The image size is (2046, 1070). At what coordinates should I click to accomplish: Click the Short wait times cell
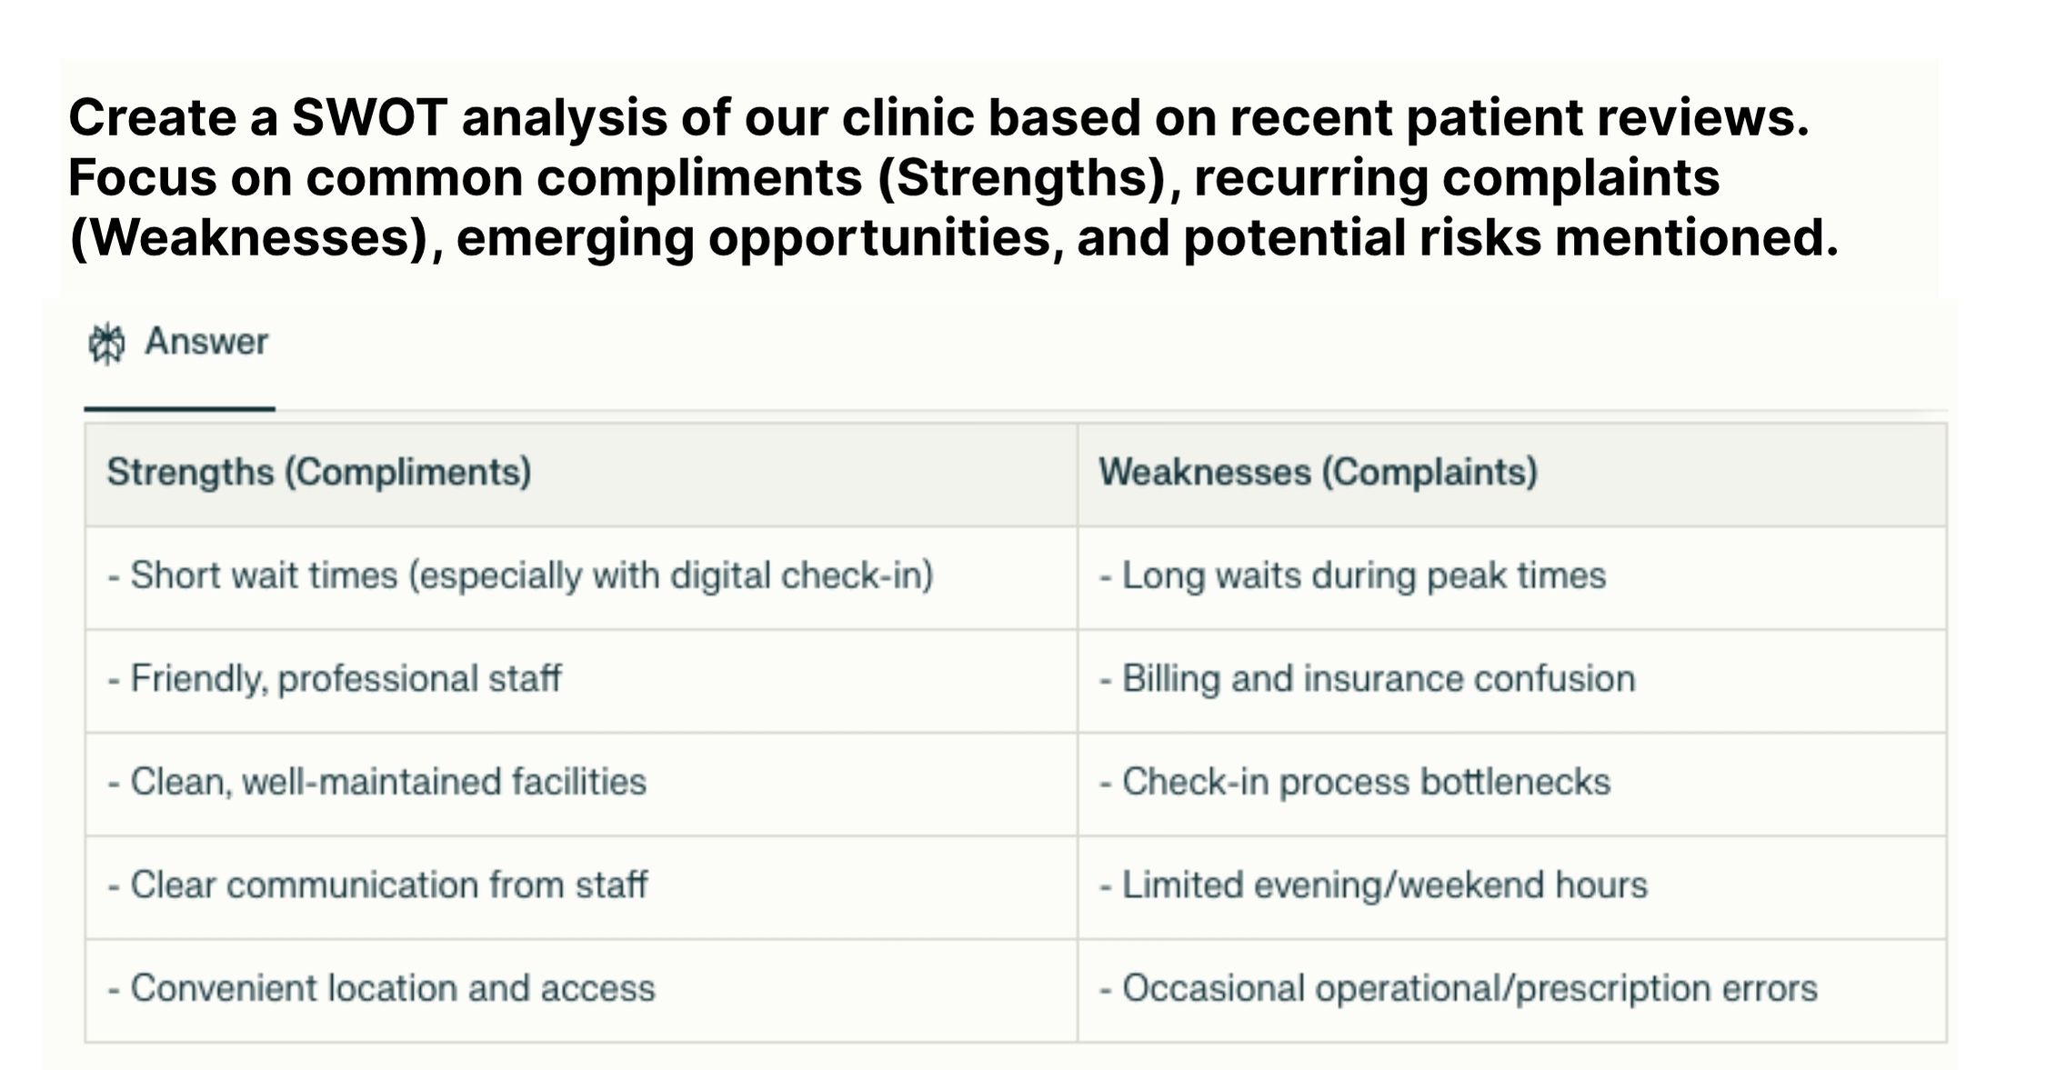pos(581,577)
